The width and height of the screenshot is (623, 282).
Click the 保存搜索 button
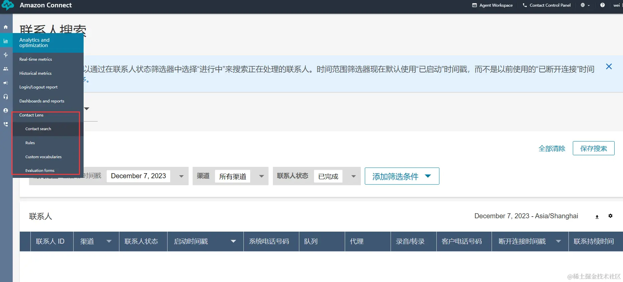[x=594, y=148]
